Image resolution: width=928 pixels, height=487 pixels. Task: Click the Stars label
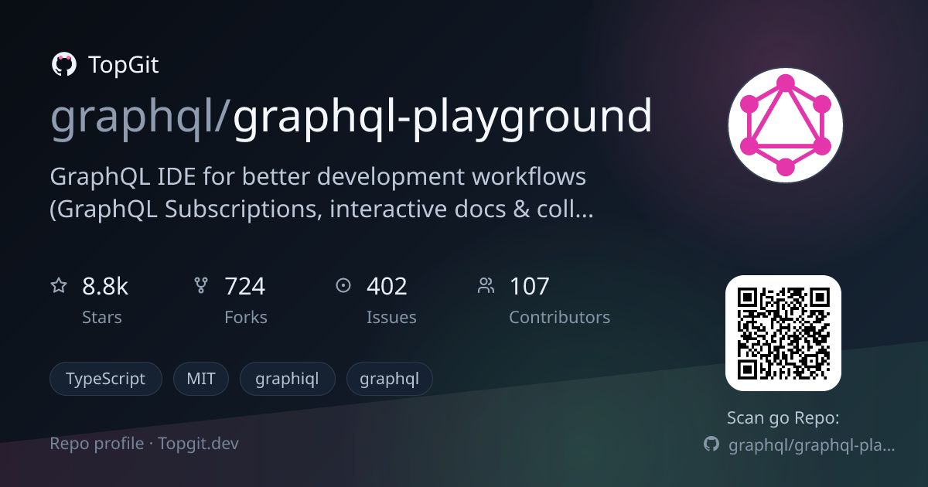(102, 318)
